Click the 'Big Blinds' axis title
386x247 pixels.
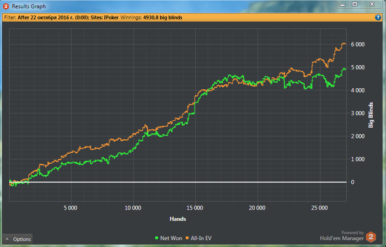371,115
